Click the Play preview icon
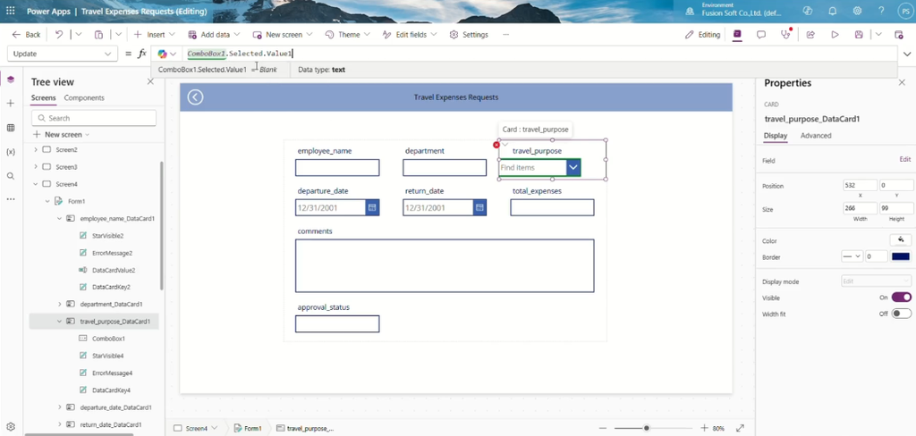Image resolution: width=916 pixels, height=436 pixels. [x=835, y=35]
